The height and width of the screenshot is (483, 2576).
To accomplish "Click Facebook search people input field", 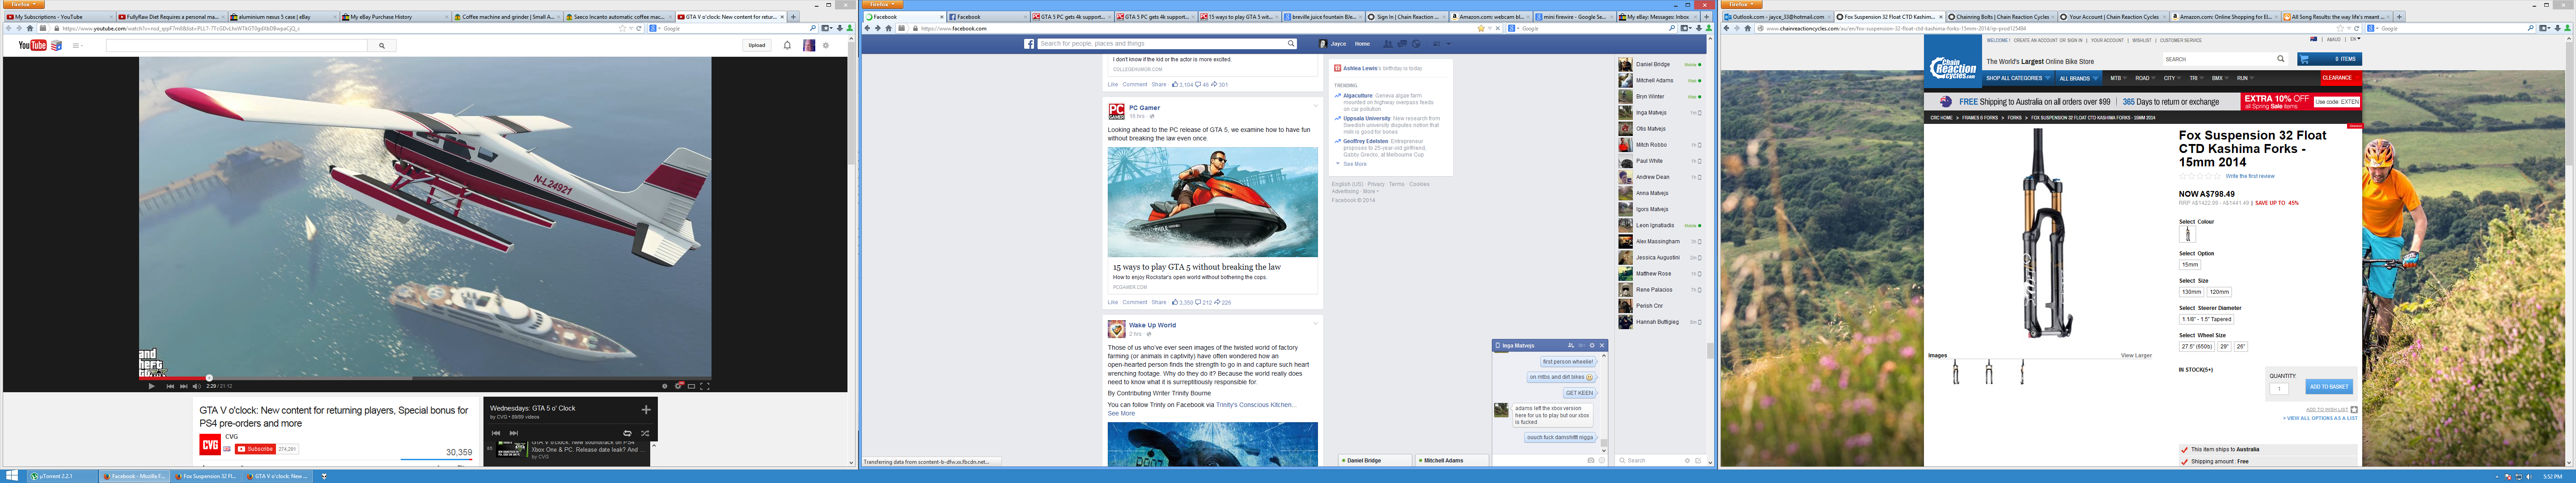I will [1161, 44].
